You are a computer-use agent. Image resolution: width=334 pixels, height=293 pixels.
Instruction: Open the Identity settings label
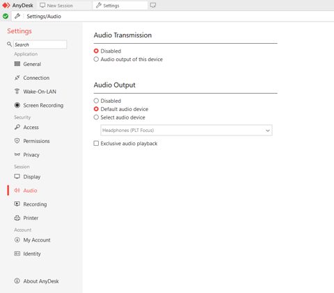tap(32, 253)
